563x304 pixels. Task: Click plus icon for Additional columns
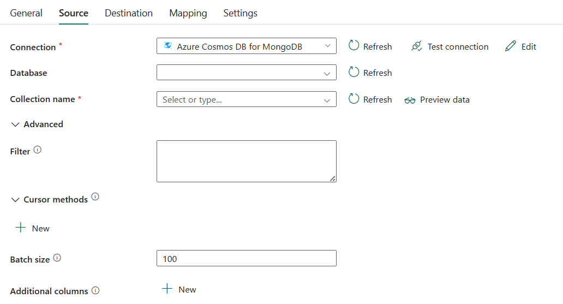pos(167,289)
